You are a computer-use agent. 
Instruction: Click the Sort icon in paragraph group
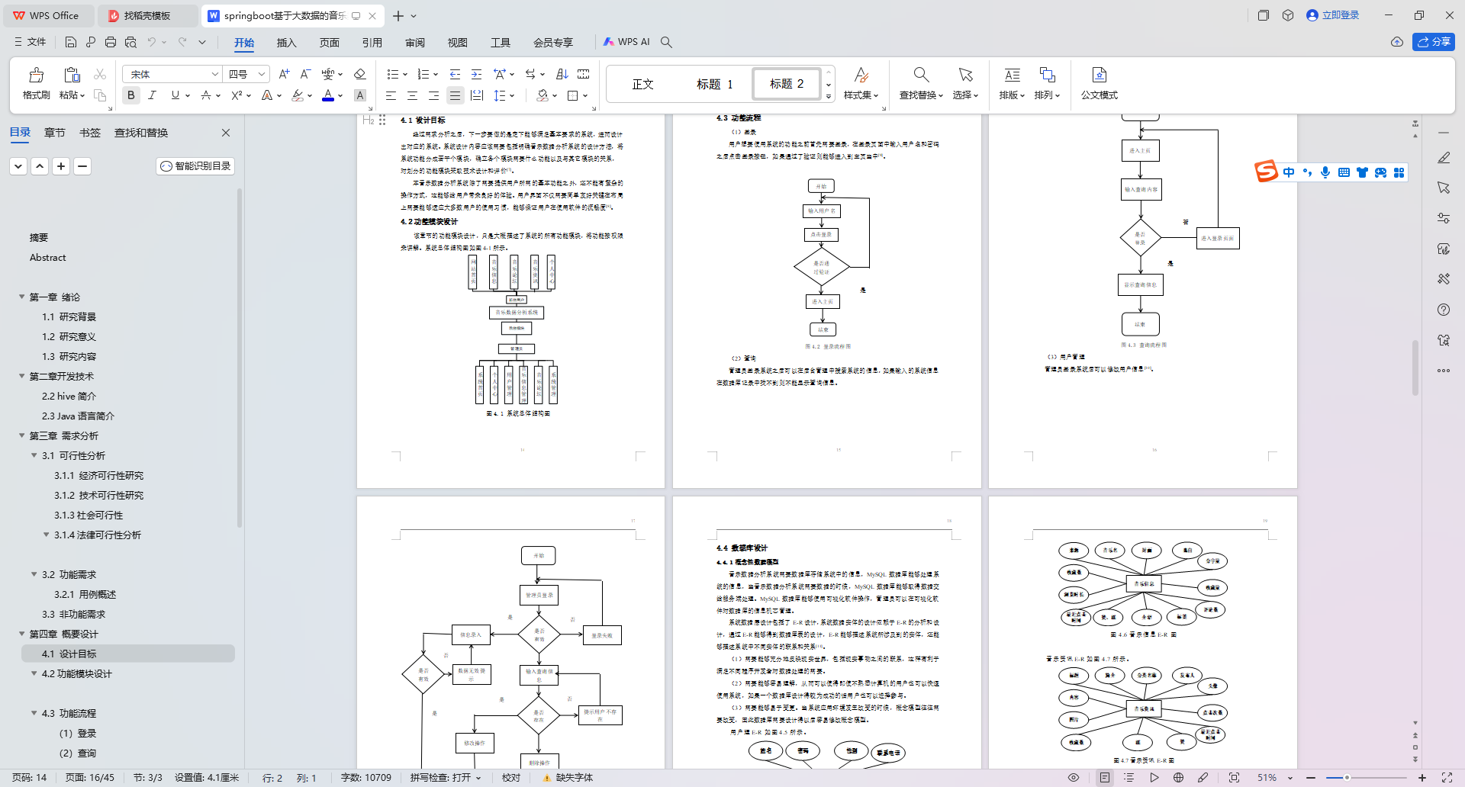tap(562, 74)
